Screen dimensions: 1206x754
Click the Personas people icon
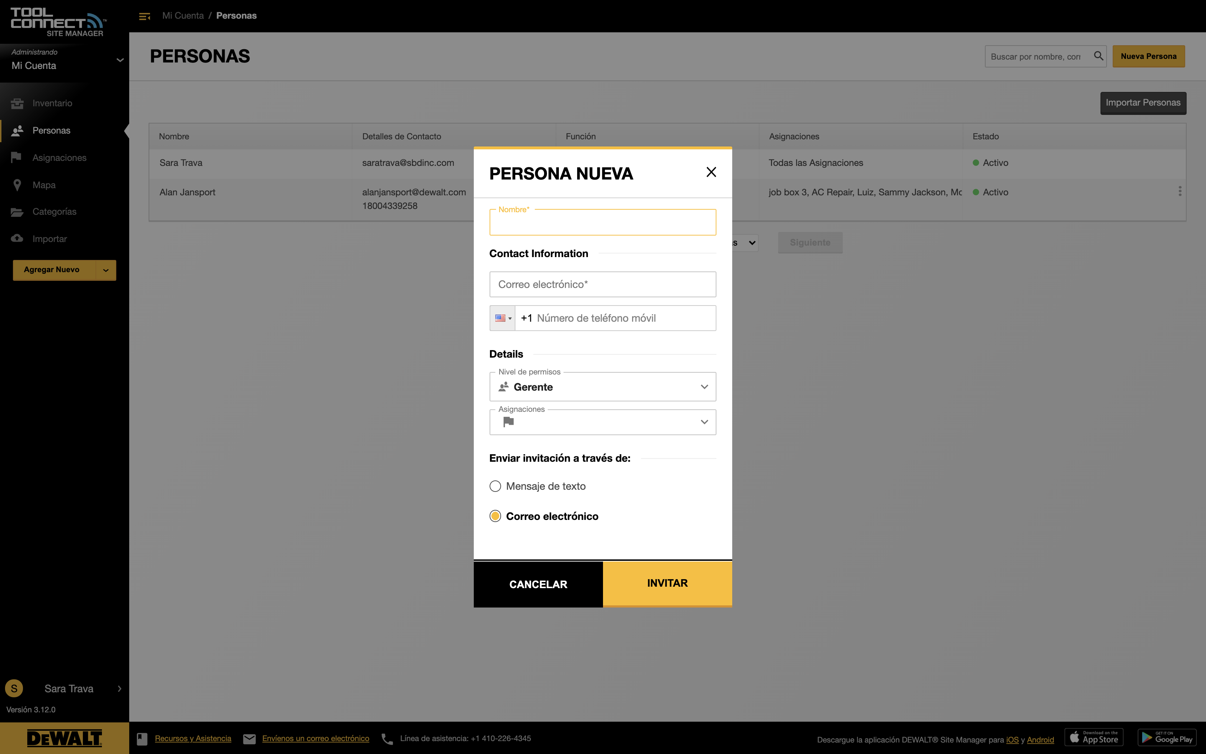18,131
